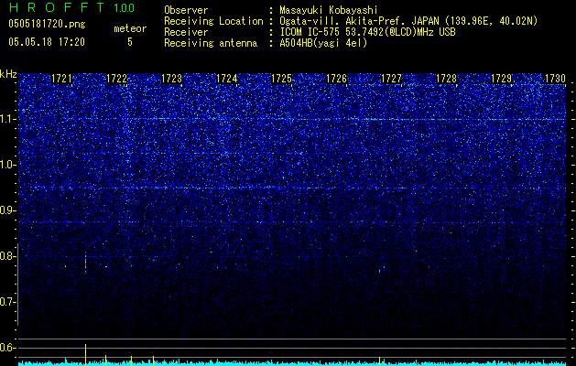
Task: Click the 1725 time marker
Action: [281, 79]
